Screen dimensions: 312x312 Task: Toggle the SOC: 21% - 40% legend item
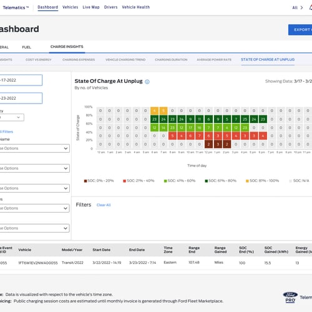tap(139, 181)
